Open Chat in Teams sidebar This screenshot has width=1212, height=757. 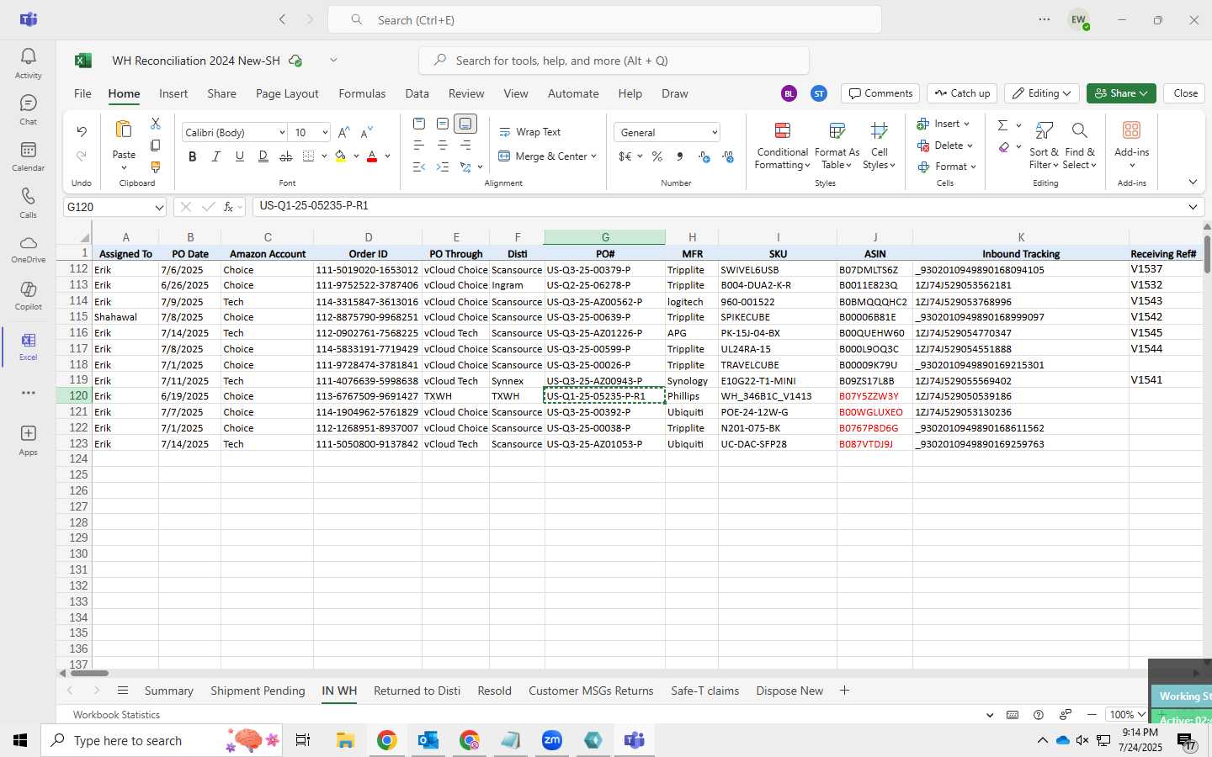(28, 109)
